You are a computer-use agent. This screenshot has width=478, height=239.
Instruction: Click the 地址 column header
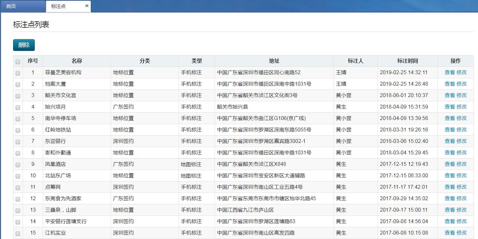point(274,61)
